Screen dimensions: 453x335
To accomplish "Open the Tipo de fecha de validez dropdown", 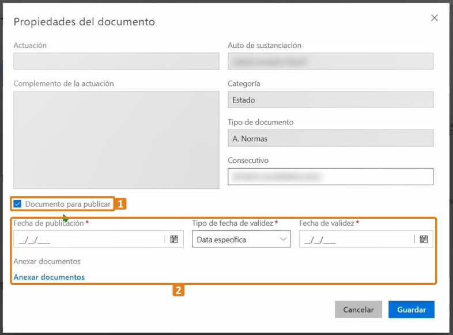I will tap(241, 239).
